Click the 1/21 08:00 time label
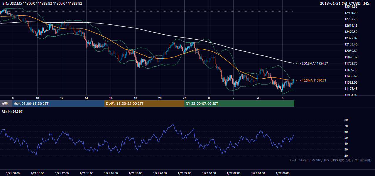The height and width of the screenshot is (176, 375). pos(13,173)
